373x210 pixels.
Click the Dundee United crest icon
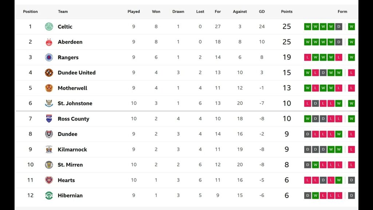(x=49, y=73)
